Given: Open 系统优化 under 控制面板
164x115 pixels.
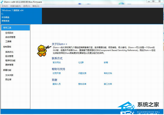Looking at the screenshot, I should [x=9, y=52].
